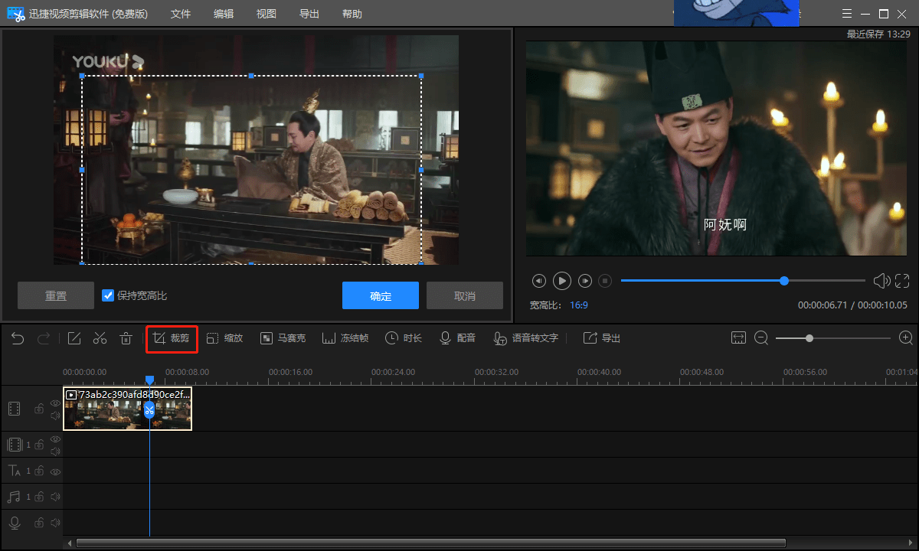Open the 文件 menu
Image resolution: width=919 pixels, height=551 pixels.
[181, 14]
